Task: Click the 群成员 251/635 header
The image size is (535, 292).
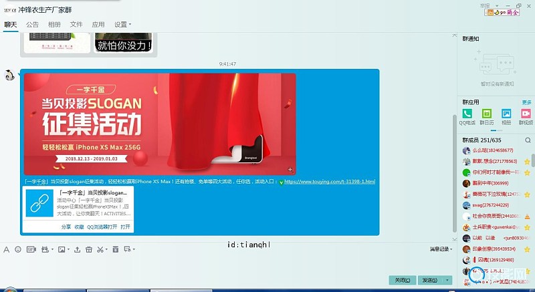Action: (x=481, y=140)
